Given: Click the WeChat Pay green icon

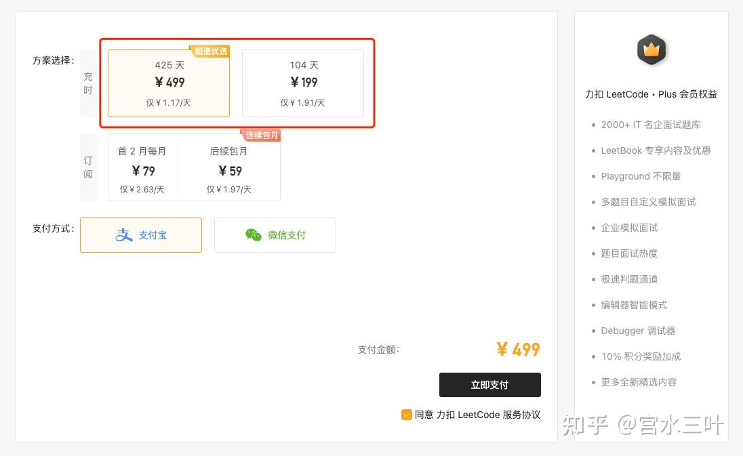Looking at the screenshot, I should click(x=254, y=235).
